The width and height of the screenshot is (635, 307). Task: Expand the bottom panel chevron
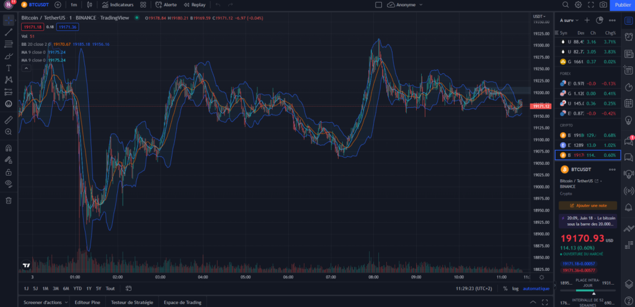click(x=533, y=302)
